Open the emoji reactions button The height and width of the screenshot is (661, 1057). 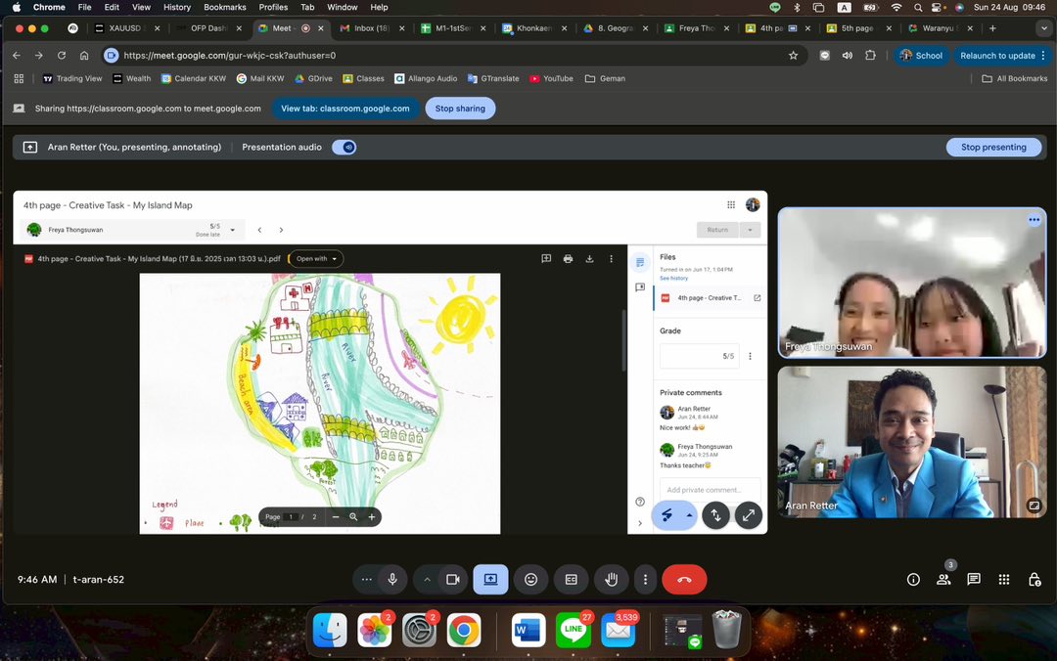tap(531, 579)
